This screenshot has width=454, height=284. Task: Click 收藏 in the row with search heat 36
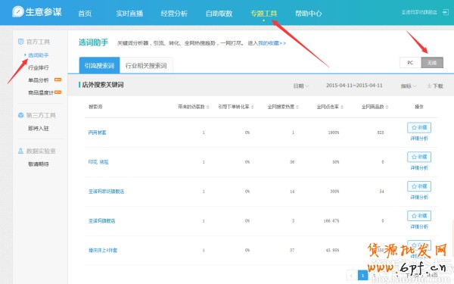[419, 157]
